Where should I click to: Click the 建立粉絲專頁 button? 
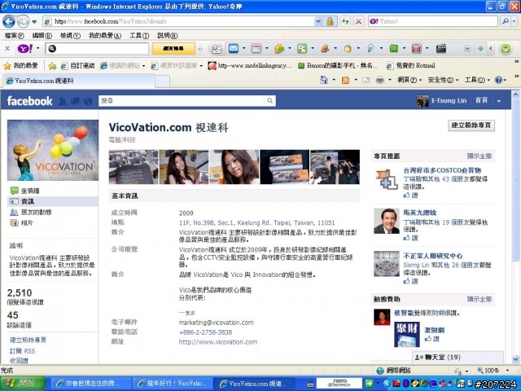471,125
